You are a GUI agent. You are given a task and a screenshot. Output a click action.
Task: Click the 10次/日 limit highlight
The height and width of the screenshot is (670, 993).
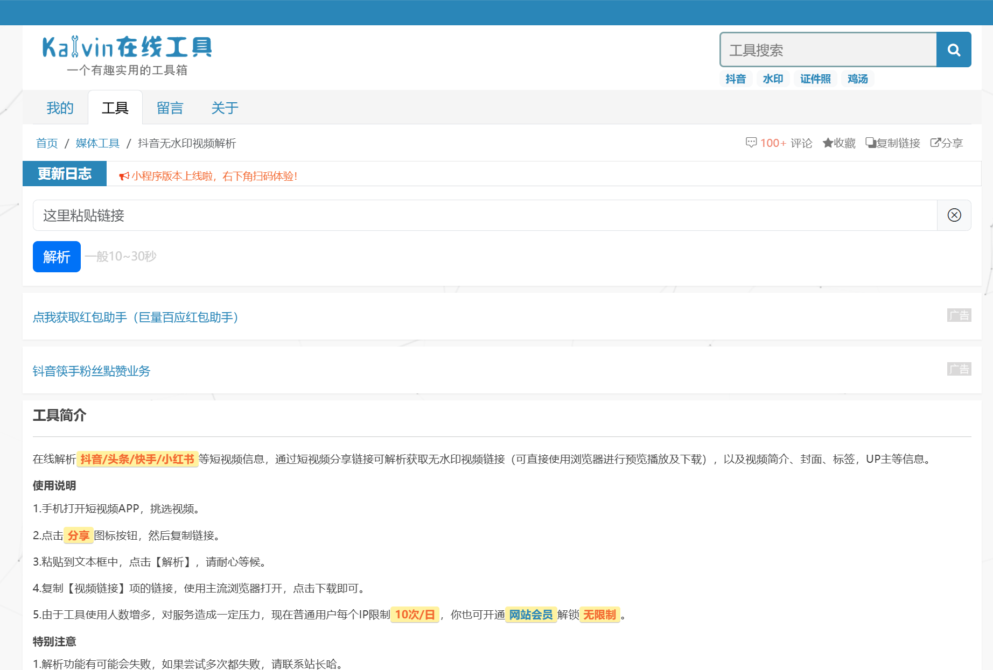[x=415, y=615]
